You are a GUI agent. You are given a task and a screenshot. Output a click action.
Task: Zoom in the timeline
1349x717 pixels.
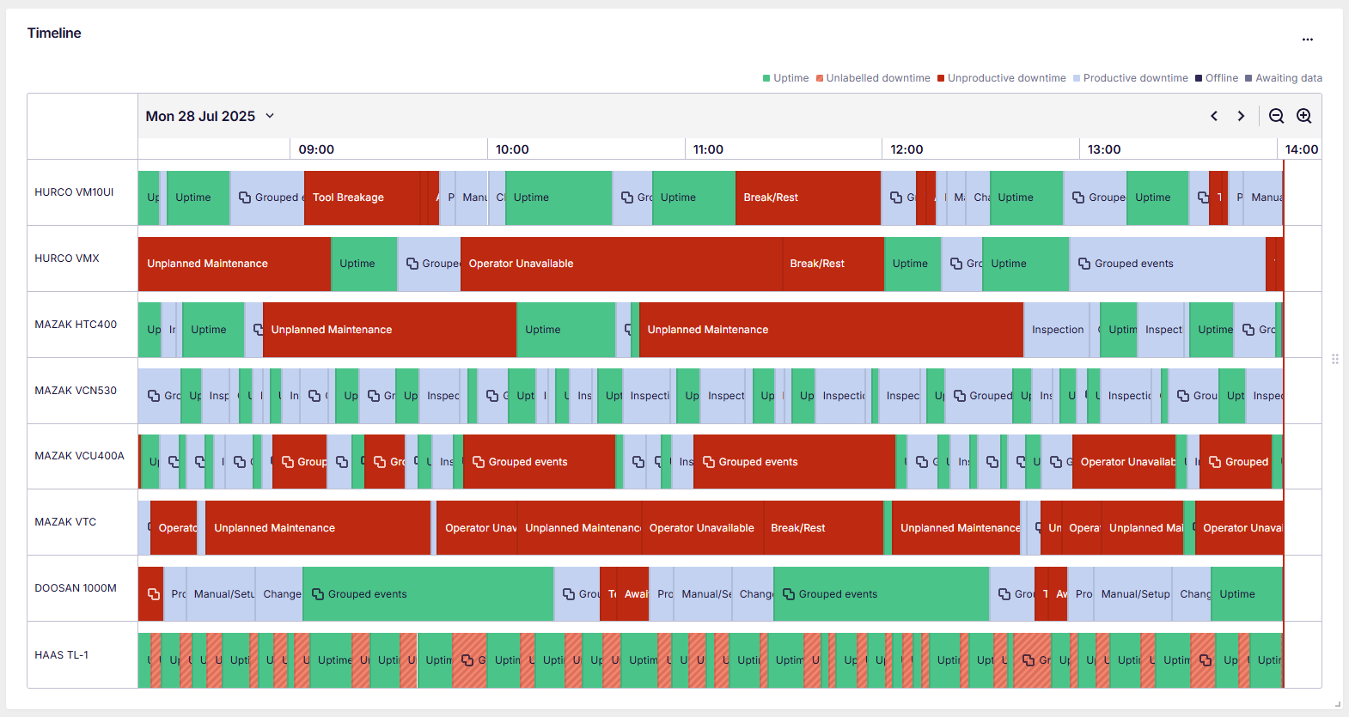[1303, 116]
